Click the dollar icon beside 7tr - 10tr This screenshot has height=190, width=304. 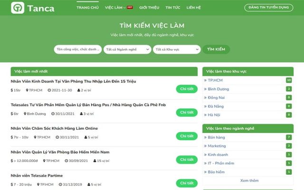(12, 137)
